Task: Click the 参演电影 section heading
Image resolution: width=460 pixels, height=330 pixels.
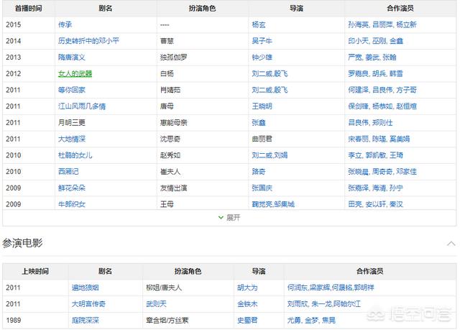Action: pyautogui.click(x=22, y=243)
